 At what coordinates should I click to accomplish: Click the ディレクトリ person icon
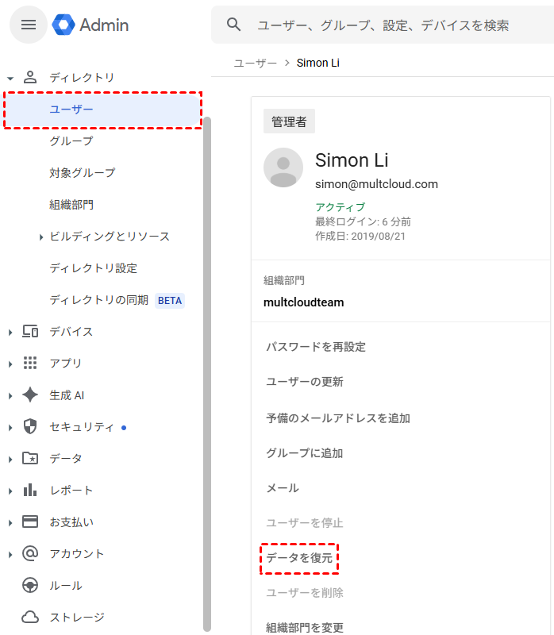click(30, 77)
